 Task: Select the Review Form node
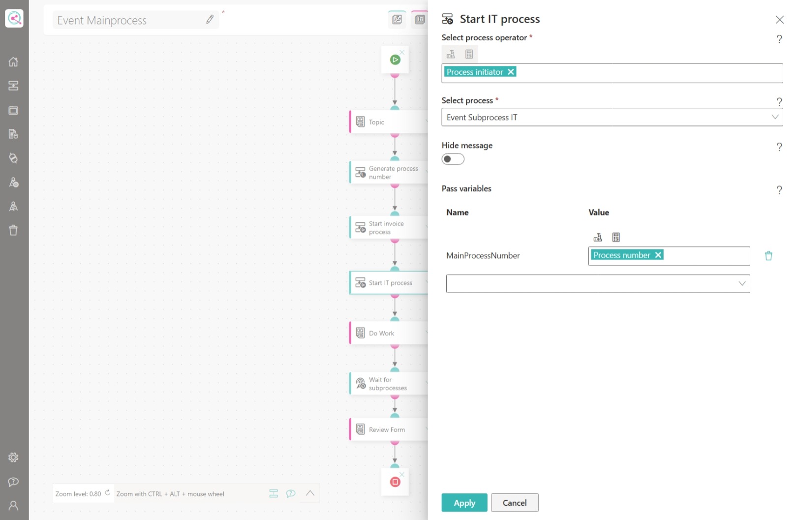point(389,429)
